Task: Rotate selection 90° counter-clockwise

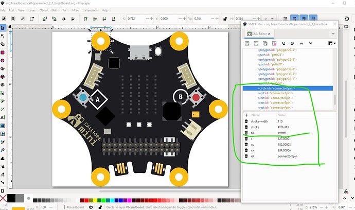Action: pyautogui.click(x=45, y=19)
